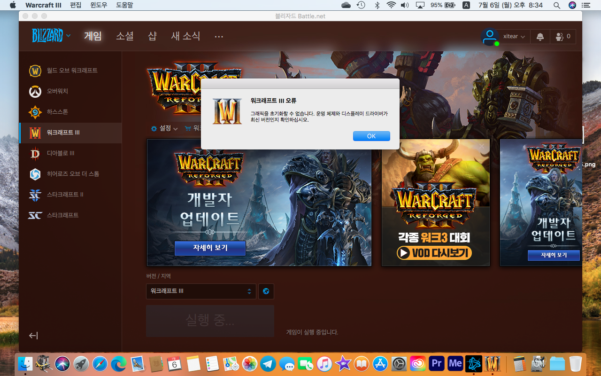This screenshot has height=376, width=601.
Task: Select StarCraft (original) in the sidebar
Action: (70, 215)
